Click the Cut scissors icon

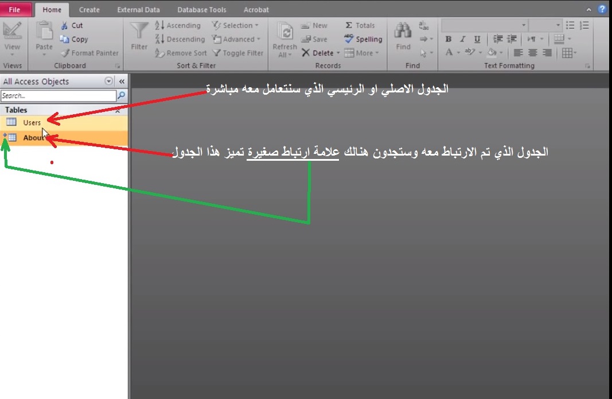[x=64, y=25]
